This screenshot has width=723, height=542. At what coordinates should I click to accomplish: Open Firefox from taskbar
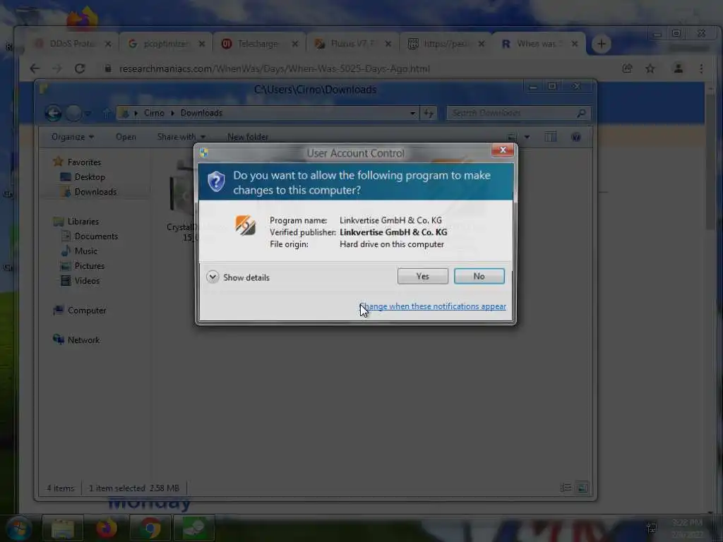[107, 528]
